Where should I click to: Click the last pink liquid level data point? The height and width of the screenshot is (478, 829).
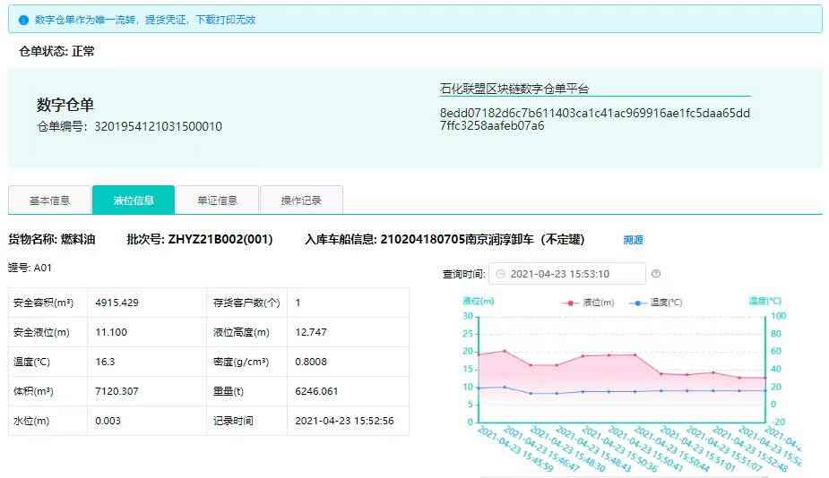tap(764, 378)
